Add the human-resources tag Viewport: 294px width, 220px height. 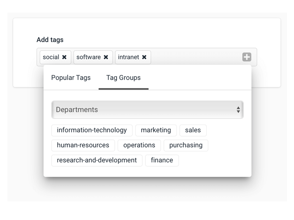[x=83, y=145]
